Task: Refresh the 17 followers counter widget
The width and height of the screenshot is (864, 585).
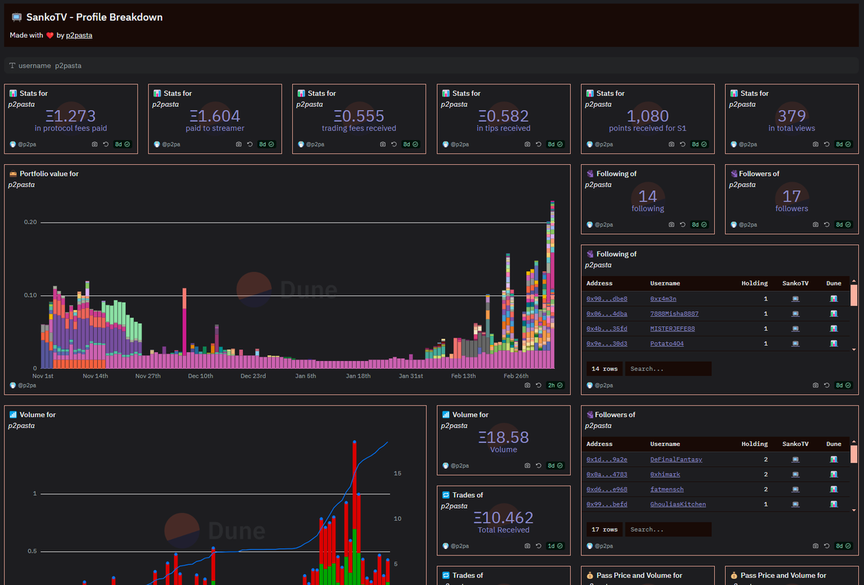Action: 827,225
